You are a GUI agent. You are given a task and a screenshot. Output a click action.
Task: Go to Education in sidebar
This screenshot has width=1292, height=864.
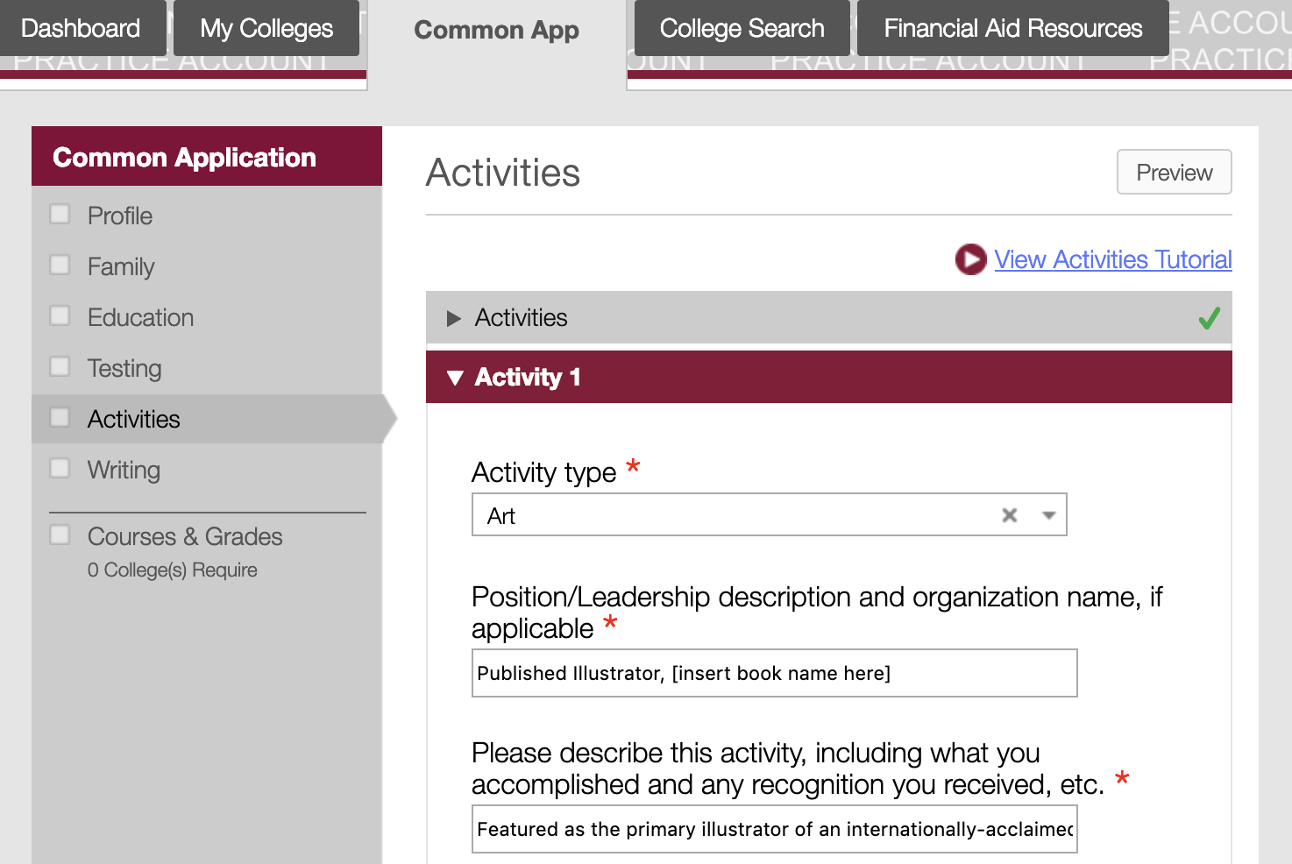pos(140,317)
